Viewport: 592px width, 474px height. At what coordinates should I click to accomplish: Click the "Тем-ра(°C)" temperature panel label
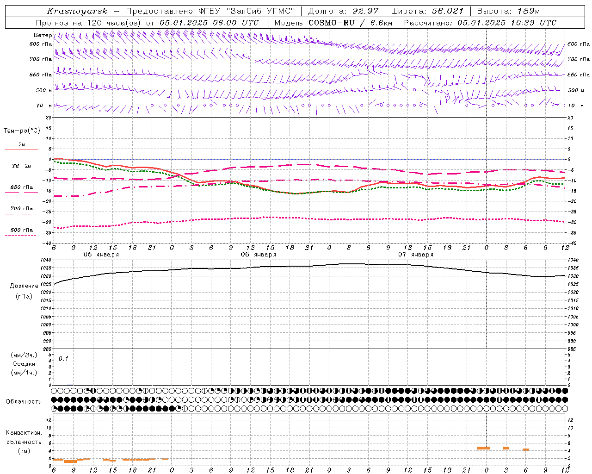point(22,131)
